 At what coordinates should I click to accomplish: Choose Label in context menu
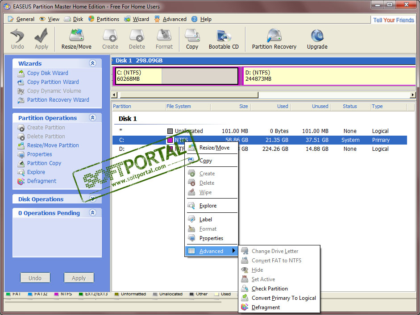tap(212, 220)
